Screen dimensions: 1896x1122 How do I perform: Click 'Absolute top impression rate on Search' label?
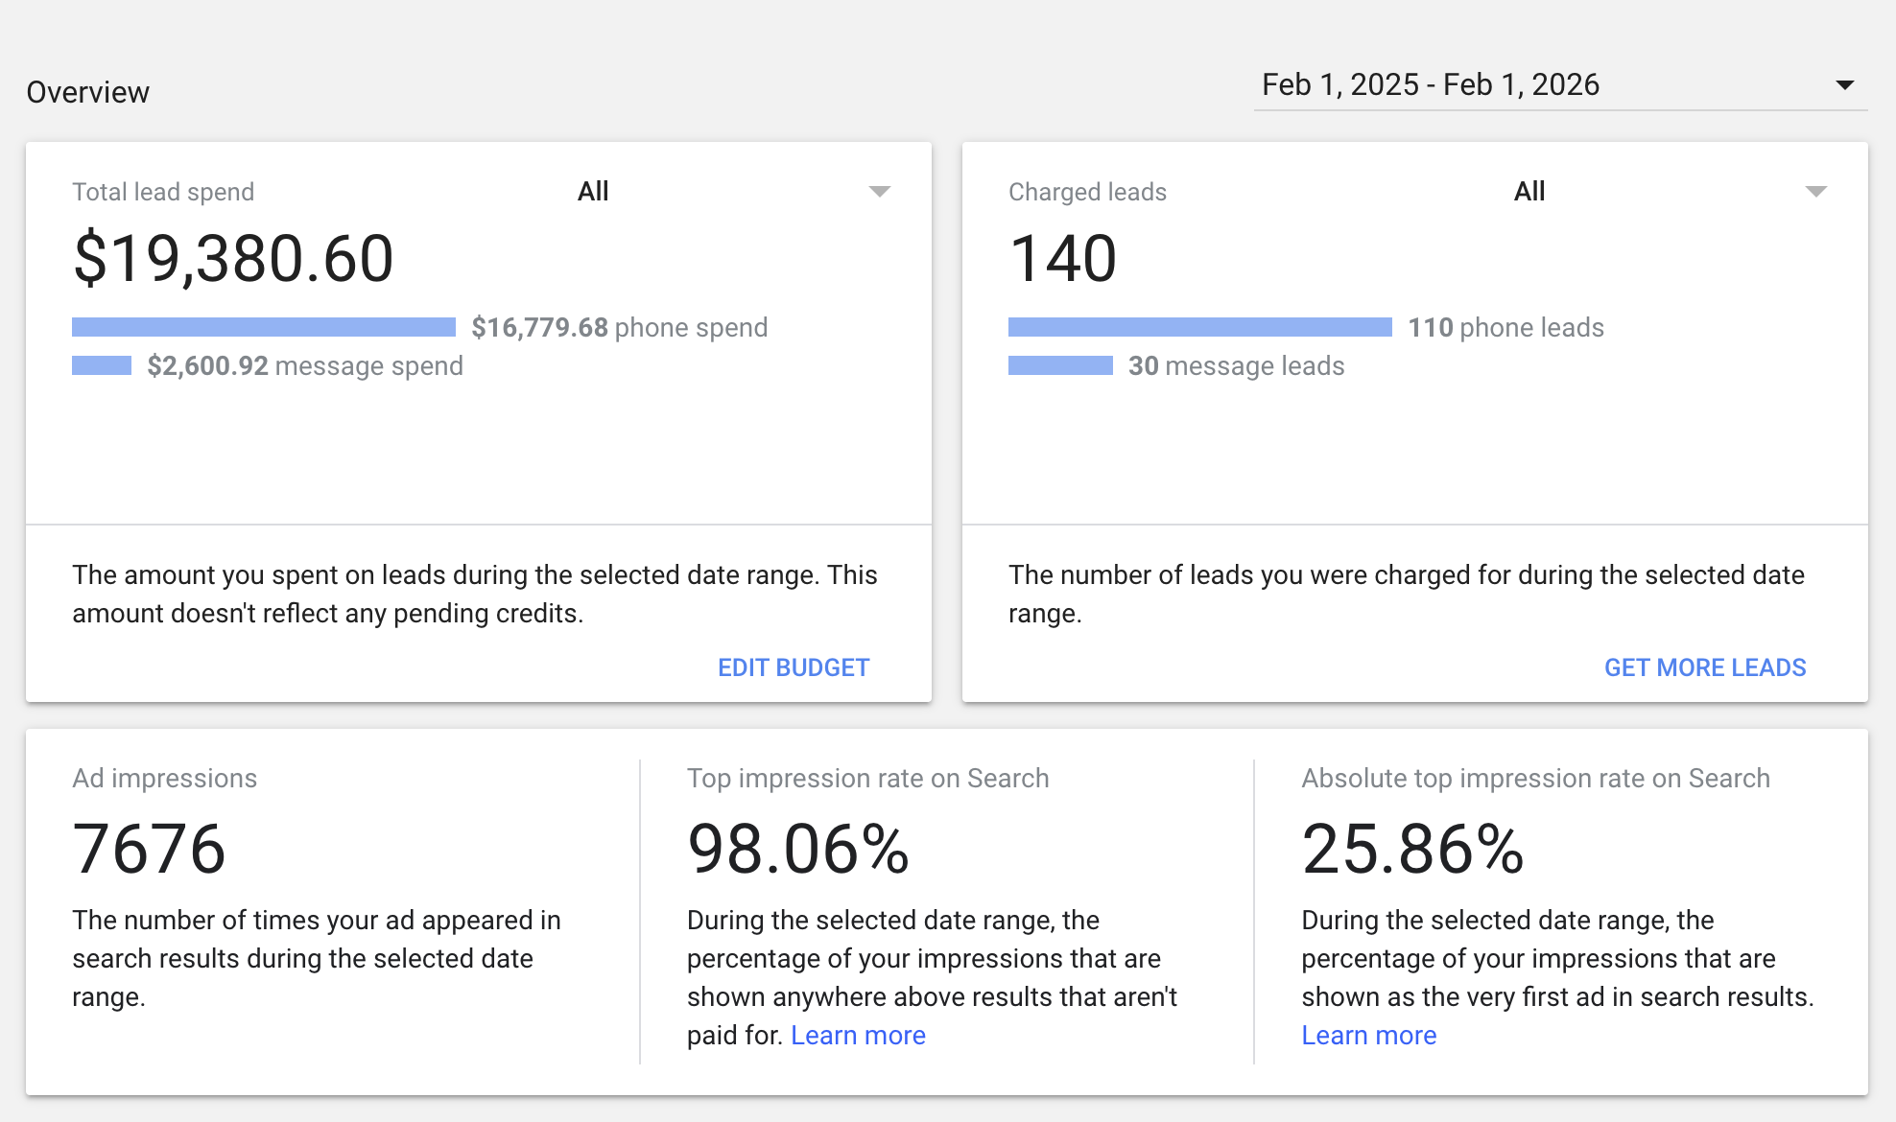coord(1535,778)
